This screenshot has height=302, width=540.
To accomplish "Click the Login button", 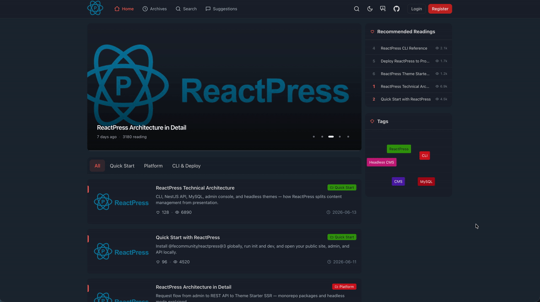I will pos(416,9).
